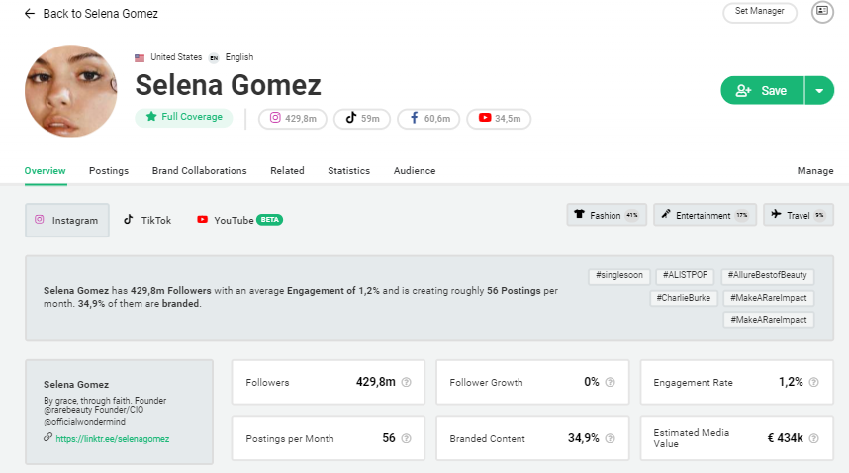Click the Facebook 60,6m follower badge
This screenshot has height=473, width=849.
point(428,119)
